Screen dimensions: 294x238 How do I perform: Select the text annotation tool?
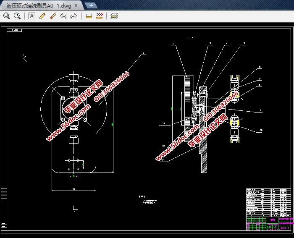tap(32, 16)
